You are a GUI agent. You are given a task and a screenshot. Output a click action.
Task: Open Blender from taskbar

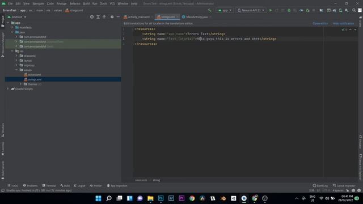[x=223, y=198]
